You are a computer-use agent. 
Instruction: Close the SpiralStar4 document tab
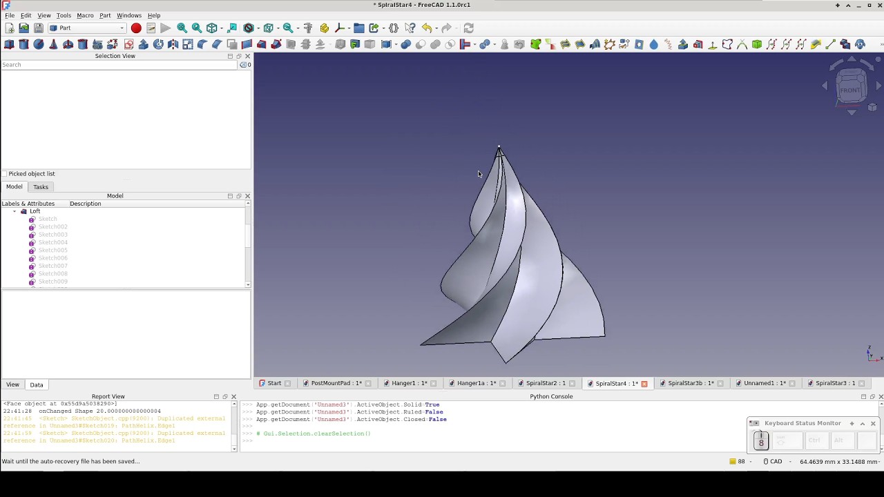point(644,383)
